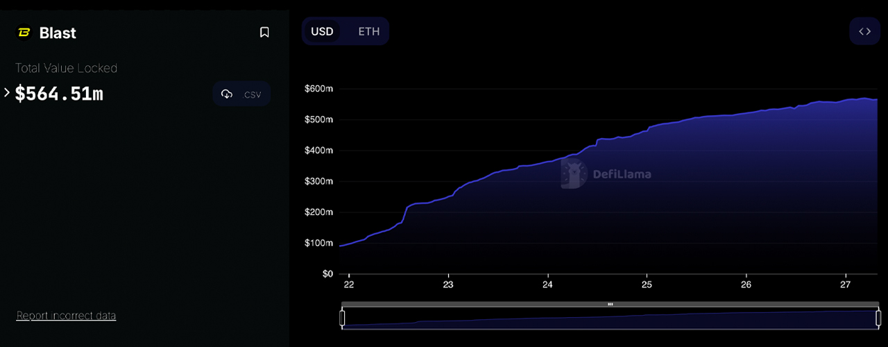Image resolution: width=888 pixels, height=347 pixels.
Task: Open the embed code button
Action: coord(864,31)
